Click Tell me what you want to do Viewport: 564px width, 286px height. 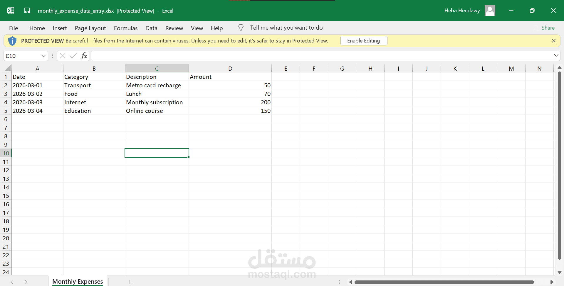[x=286, y=28]
